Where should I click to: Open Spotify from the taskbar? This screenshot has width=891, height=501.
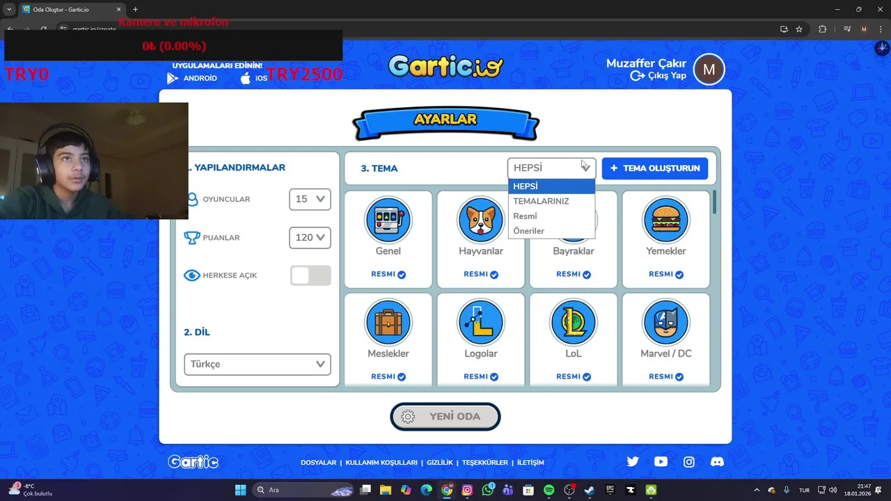click(x=549, y=490)
